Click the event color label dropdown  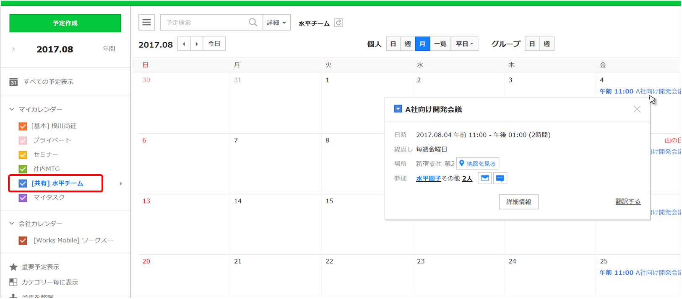point(398,109)
